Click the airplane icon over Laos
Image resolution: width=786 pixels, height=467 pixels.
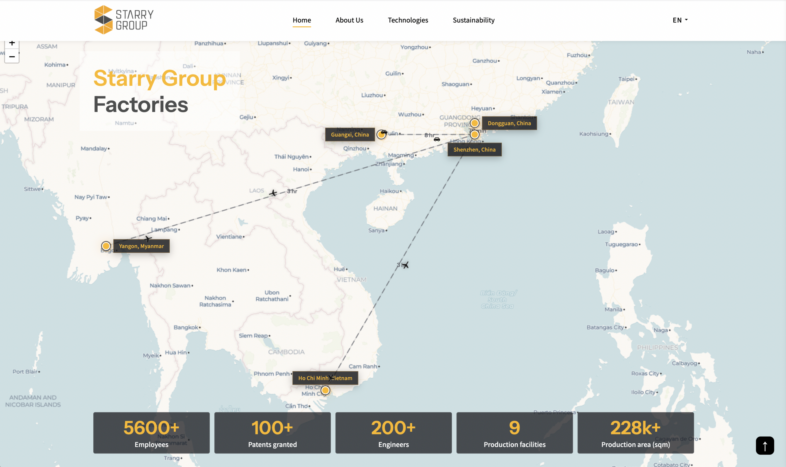click(x=273, y=193)
